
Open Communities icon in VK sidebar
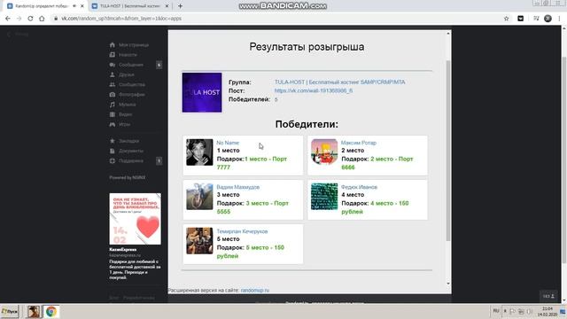click(113, 85)
